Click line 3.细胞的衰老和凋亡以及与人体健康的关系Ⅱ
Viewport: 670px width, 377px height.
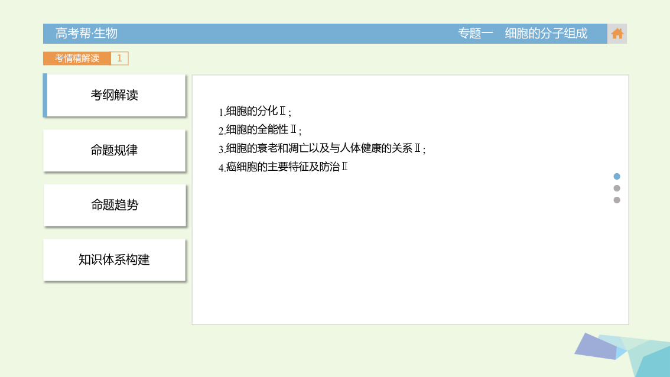pyautogui.click(x=322, y=148)
